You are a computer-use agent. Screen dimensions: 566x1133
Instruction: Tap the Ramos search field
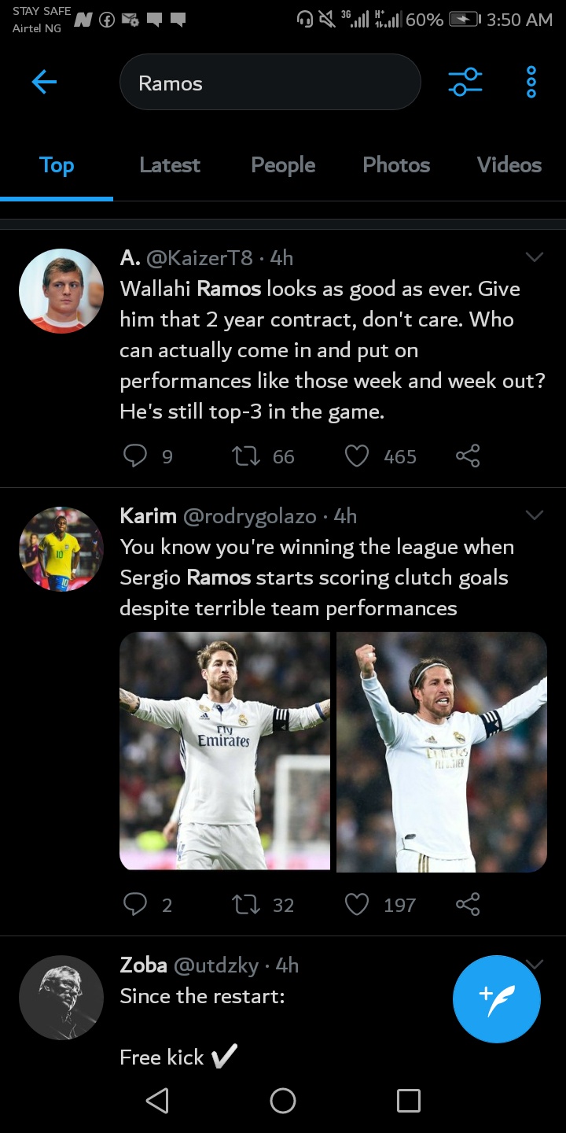[270, 83]
